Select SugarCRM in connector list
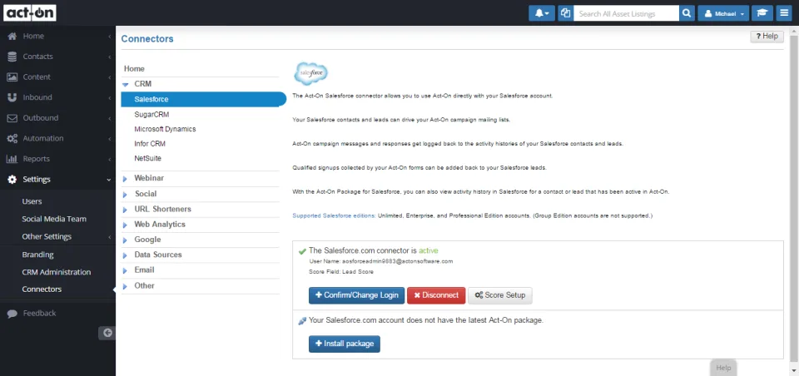The width and height of the screenshot is (799, 376). coord(151,115)
